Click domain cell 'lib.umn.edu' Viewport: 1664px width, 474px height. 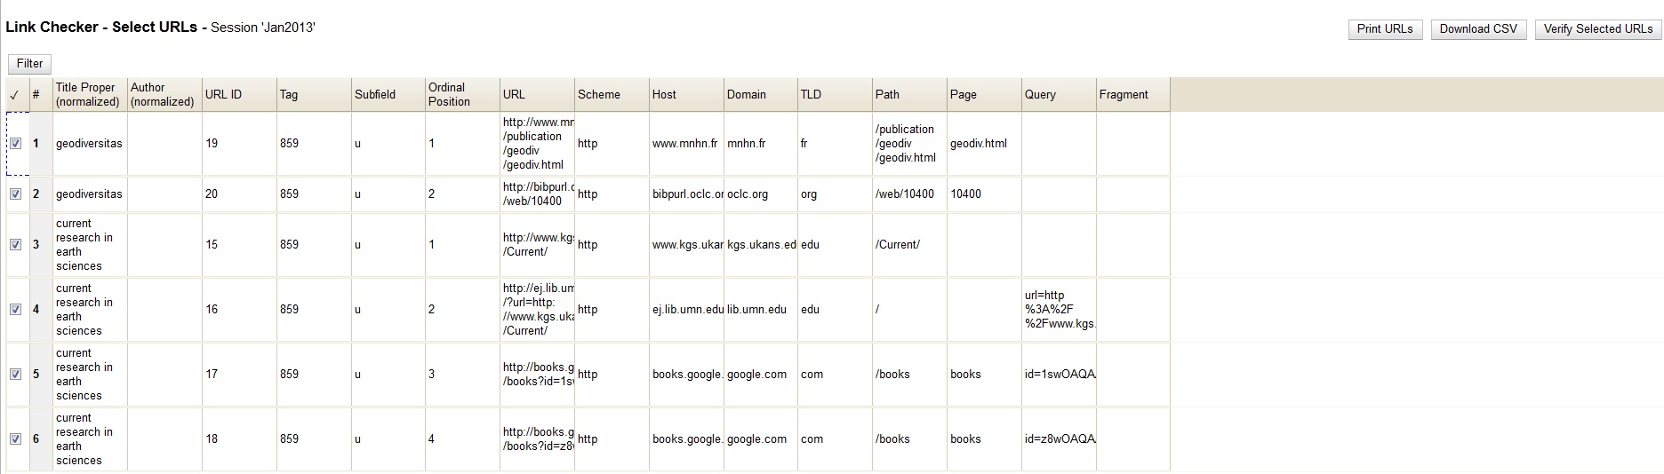(761, 309)
